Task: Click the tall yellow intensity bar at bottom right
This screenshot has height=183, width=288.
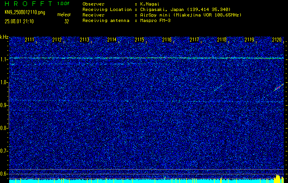Action: (x=277, y=178)
